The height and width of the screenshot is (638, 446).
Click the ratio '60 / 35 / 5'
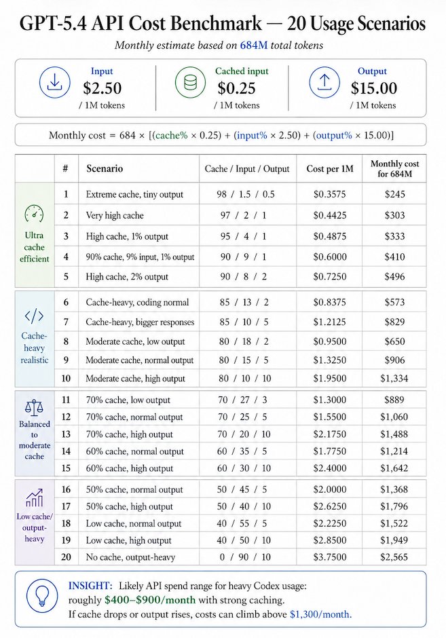[242, 451]
